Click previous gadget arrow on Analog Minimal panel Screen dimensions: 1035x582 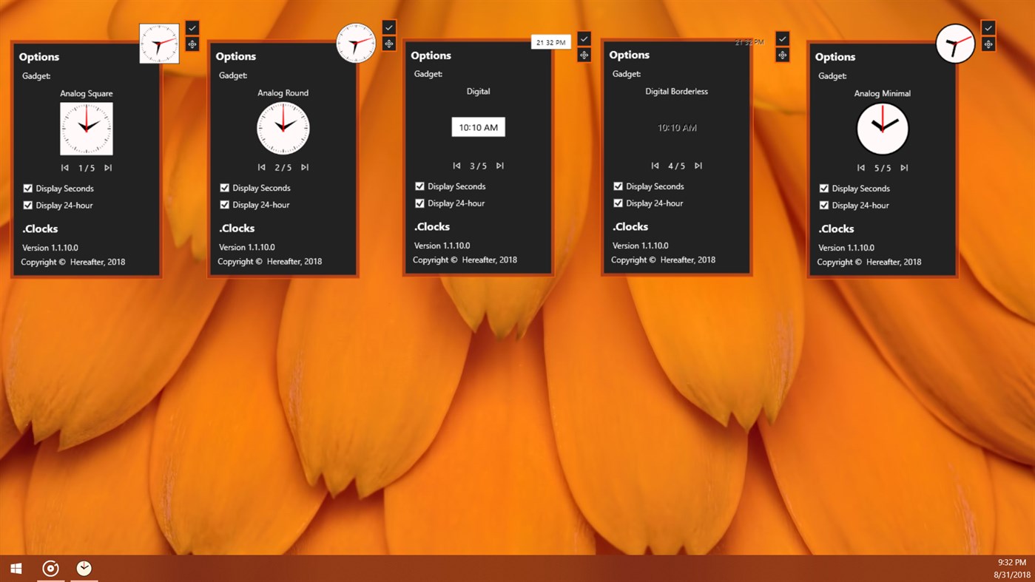(x=860, y=168)
